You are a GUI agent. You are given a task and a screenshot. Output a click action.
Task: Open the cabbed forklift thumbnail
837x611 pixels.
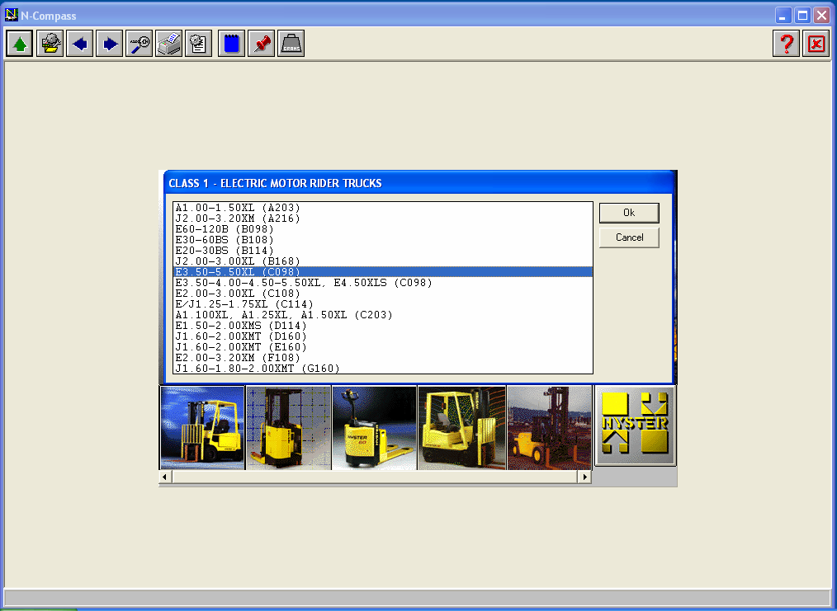click(461, 428)
